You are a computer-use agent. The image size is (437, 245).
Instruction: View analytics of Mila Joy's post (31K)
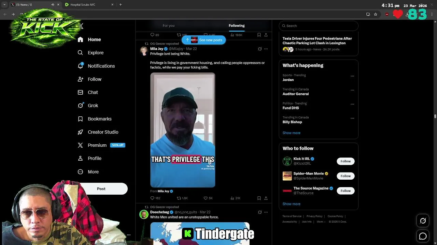click(236, 198)
